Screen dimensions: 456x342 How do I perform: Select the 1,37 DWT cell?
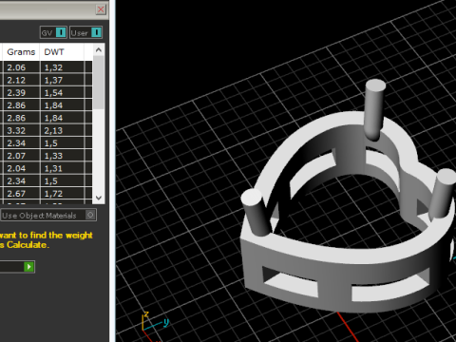click(x=62, y=80)
